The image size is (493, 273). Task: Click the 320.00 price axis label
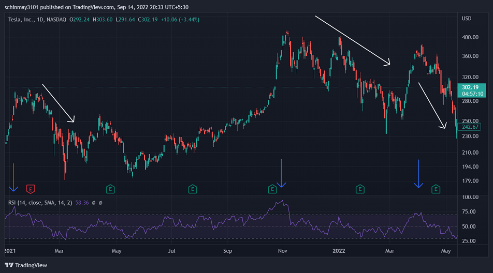click(470, 77)
